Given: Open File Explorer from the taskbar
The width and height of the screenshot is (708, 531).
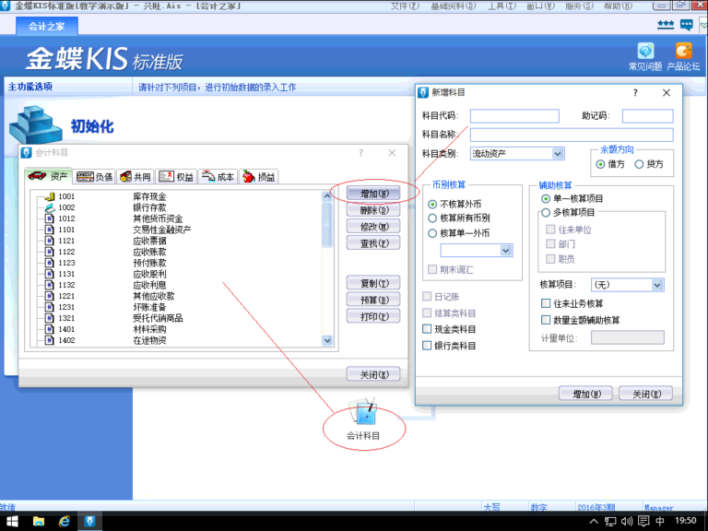Looking at the screenshot, I should pos(39,521).
